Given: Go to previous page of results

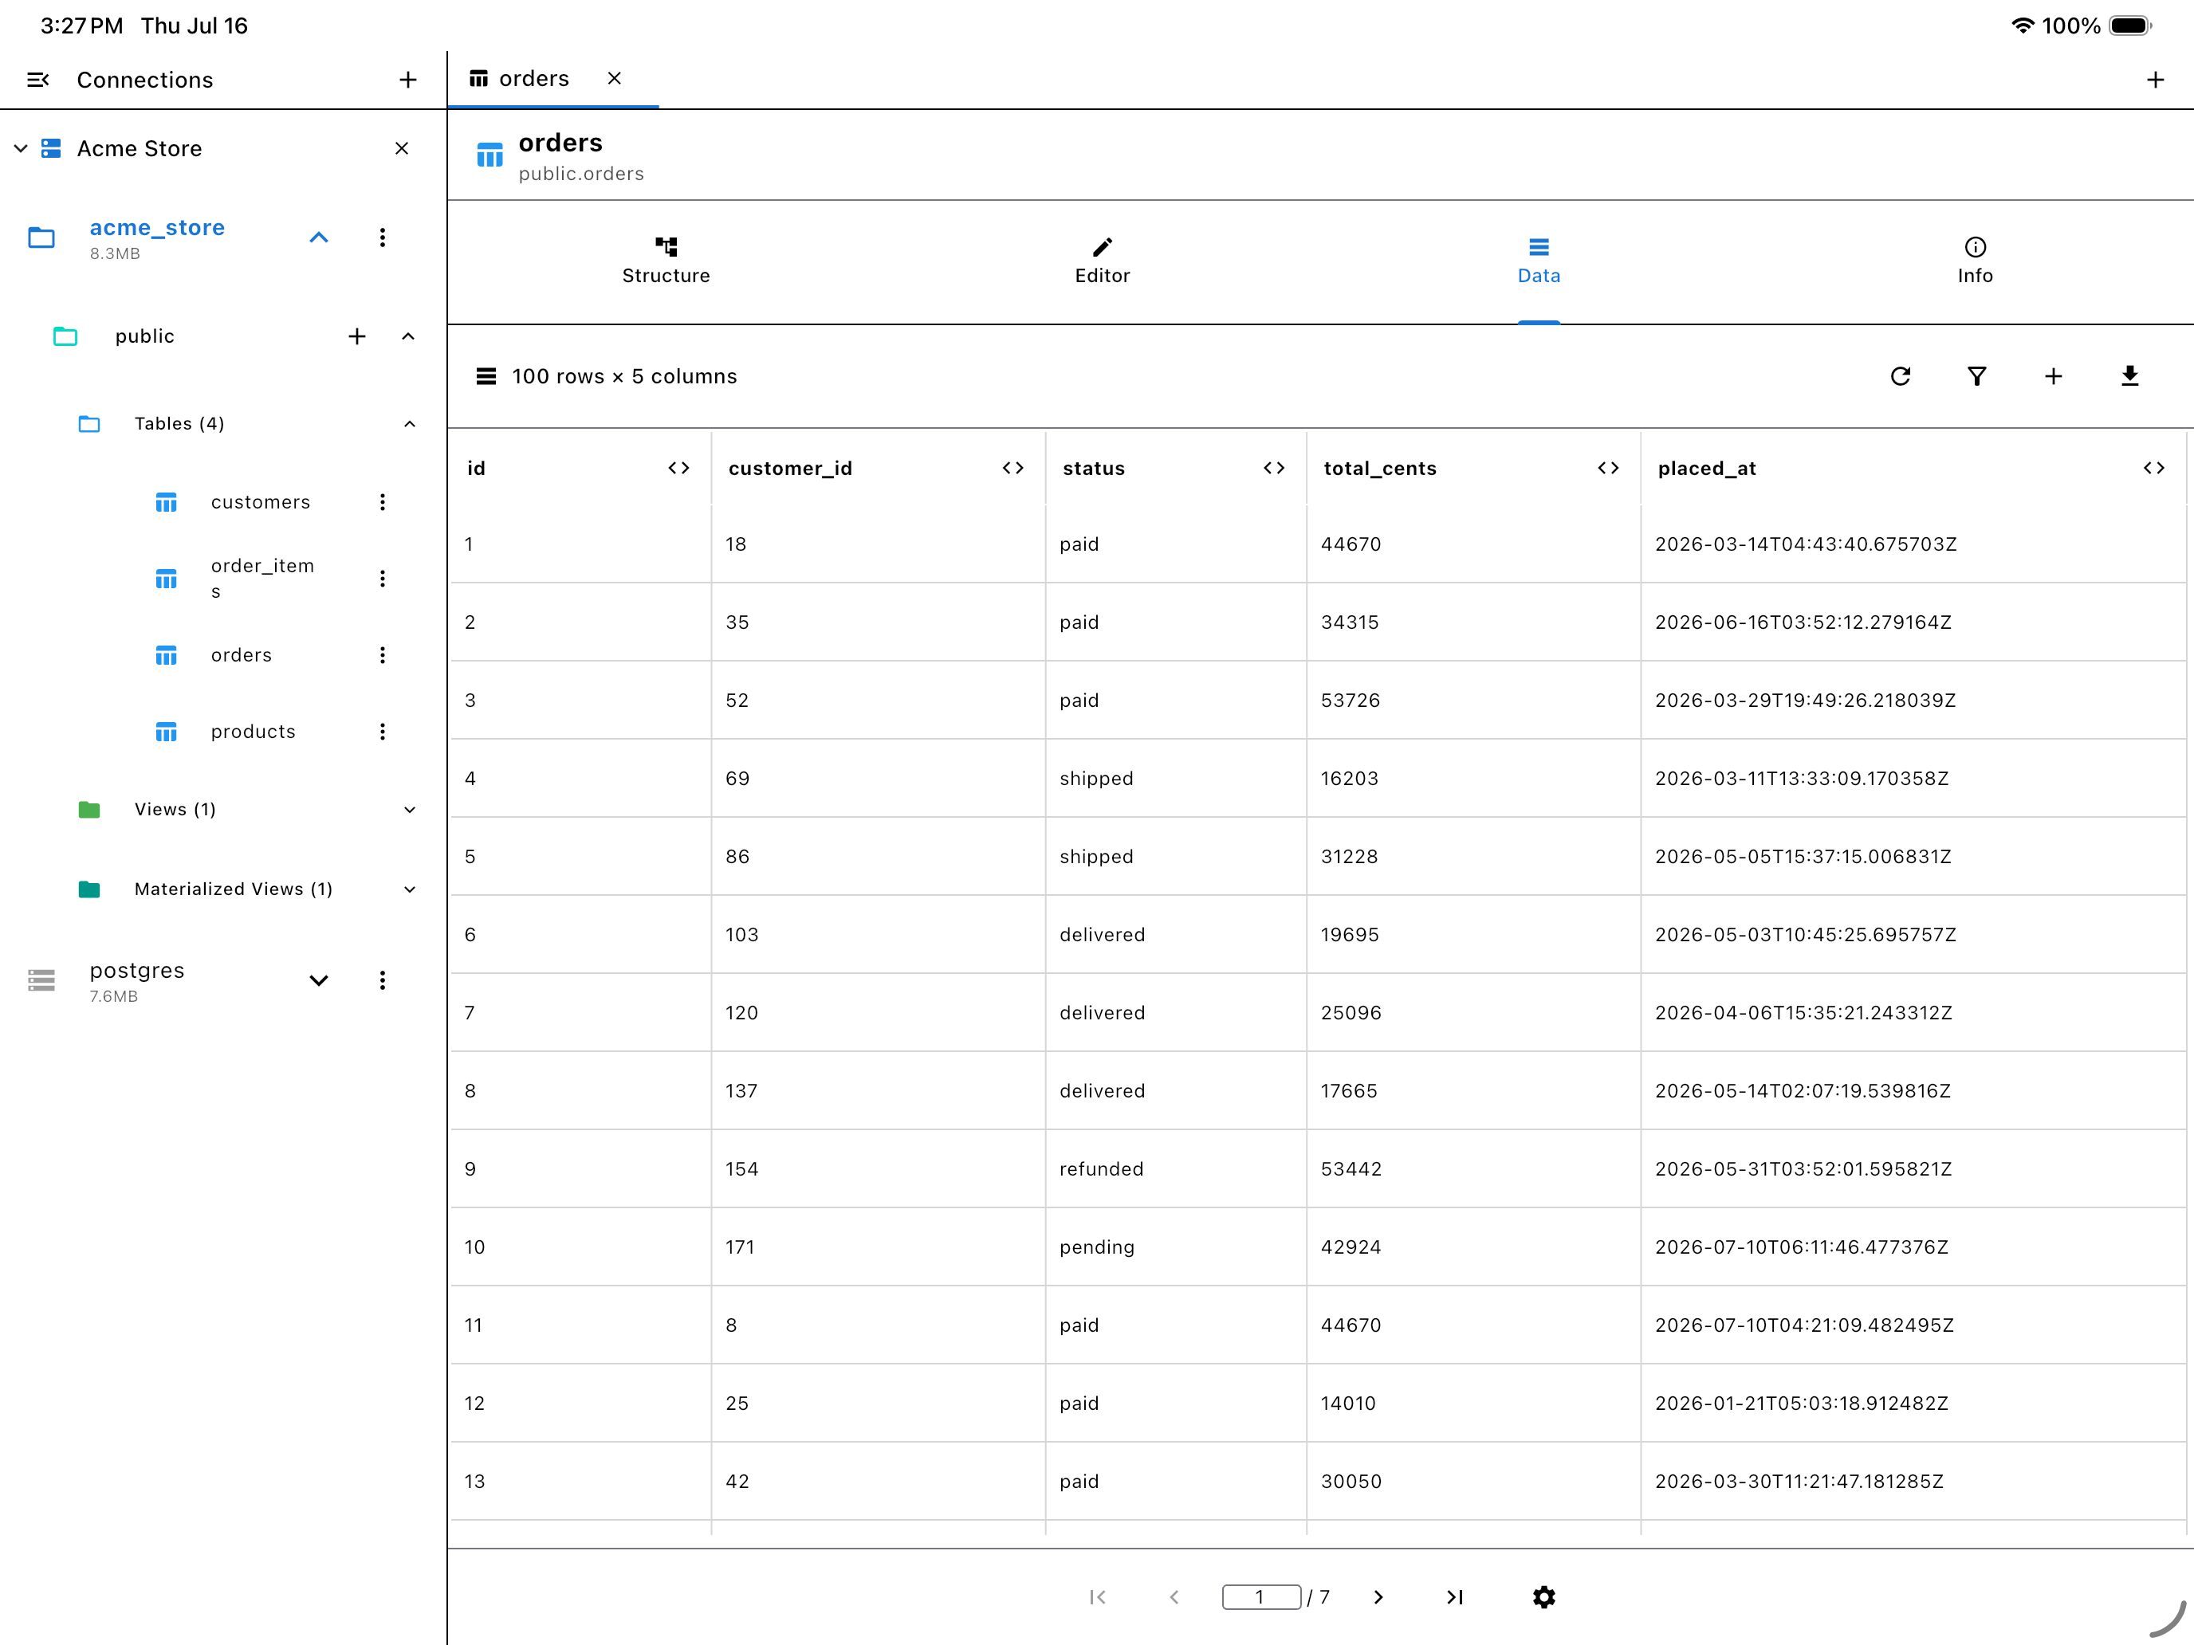Looking at the screenshot, I should tap(1174, 1597).
